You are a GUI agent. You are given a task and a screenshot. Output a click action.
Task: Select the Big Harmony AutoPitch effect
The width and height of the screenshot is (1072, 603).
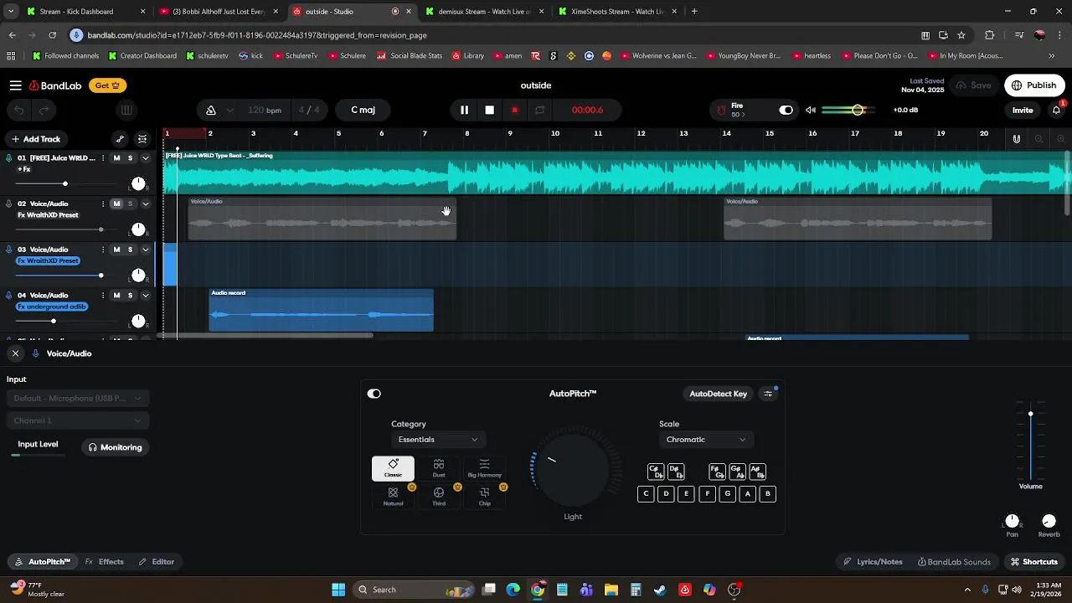484,468
